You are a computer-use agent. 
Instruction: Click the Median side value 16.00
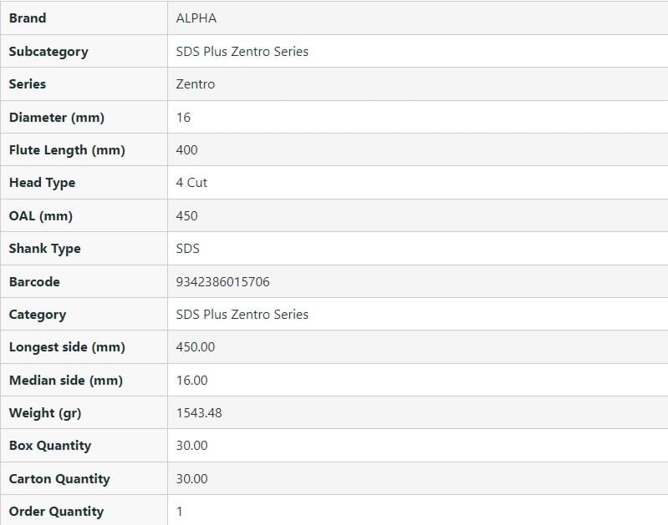(192, 381)
